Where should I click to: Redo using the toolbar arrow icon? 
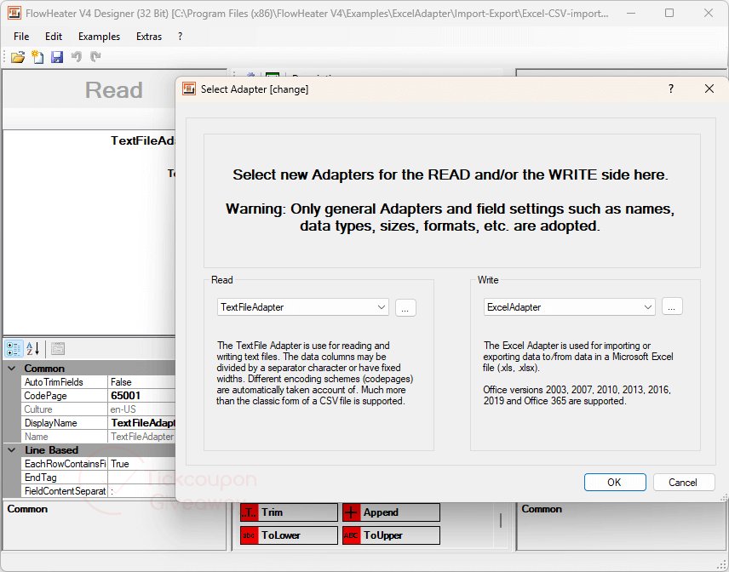point(95,57)
